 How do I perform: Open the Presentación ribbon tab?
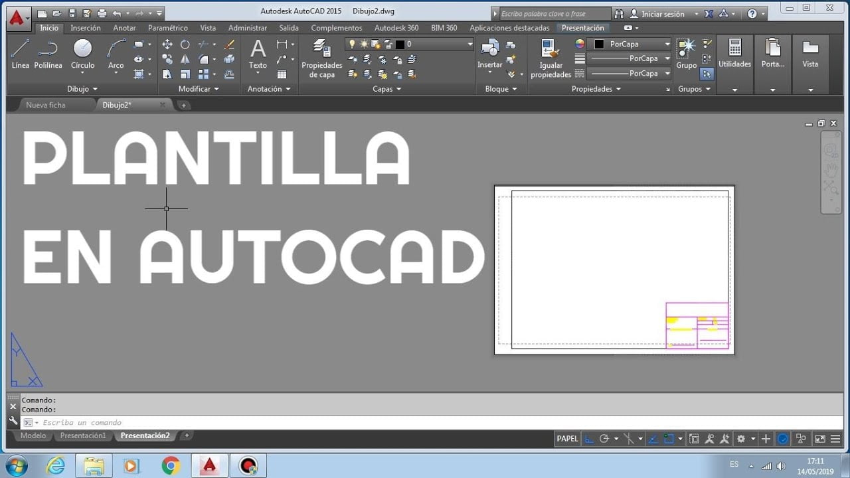pyautogui.click(x=583, y=28)
